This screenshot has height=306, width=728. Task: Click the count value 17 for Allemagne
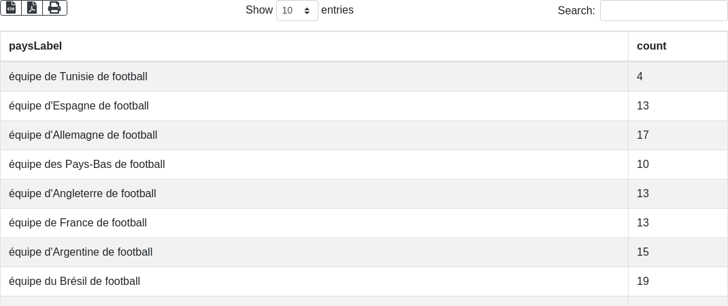pyautogui.click(x=643, y=135)
